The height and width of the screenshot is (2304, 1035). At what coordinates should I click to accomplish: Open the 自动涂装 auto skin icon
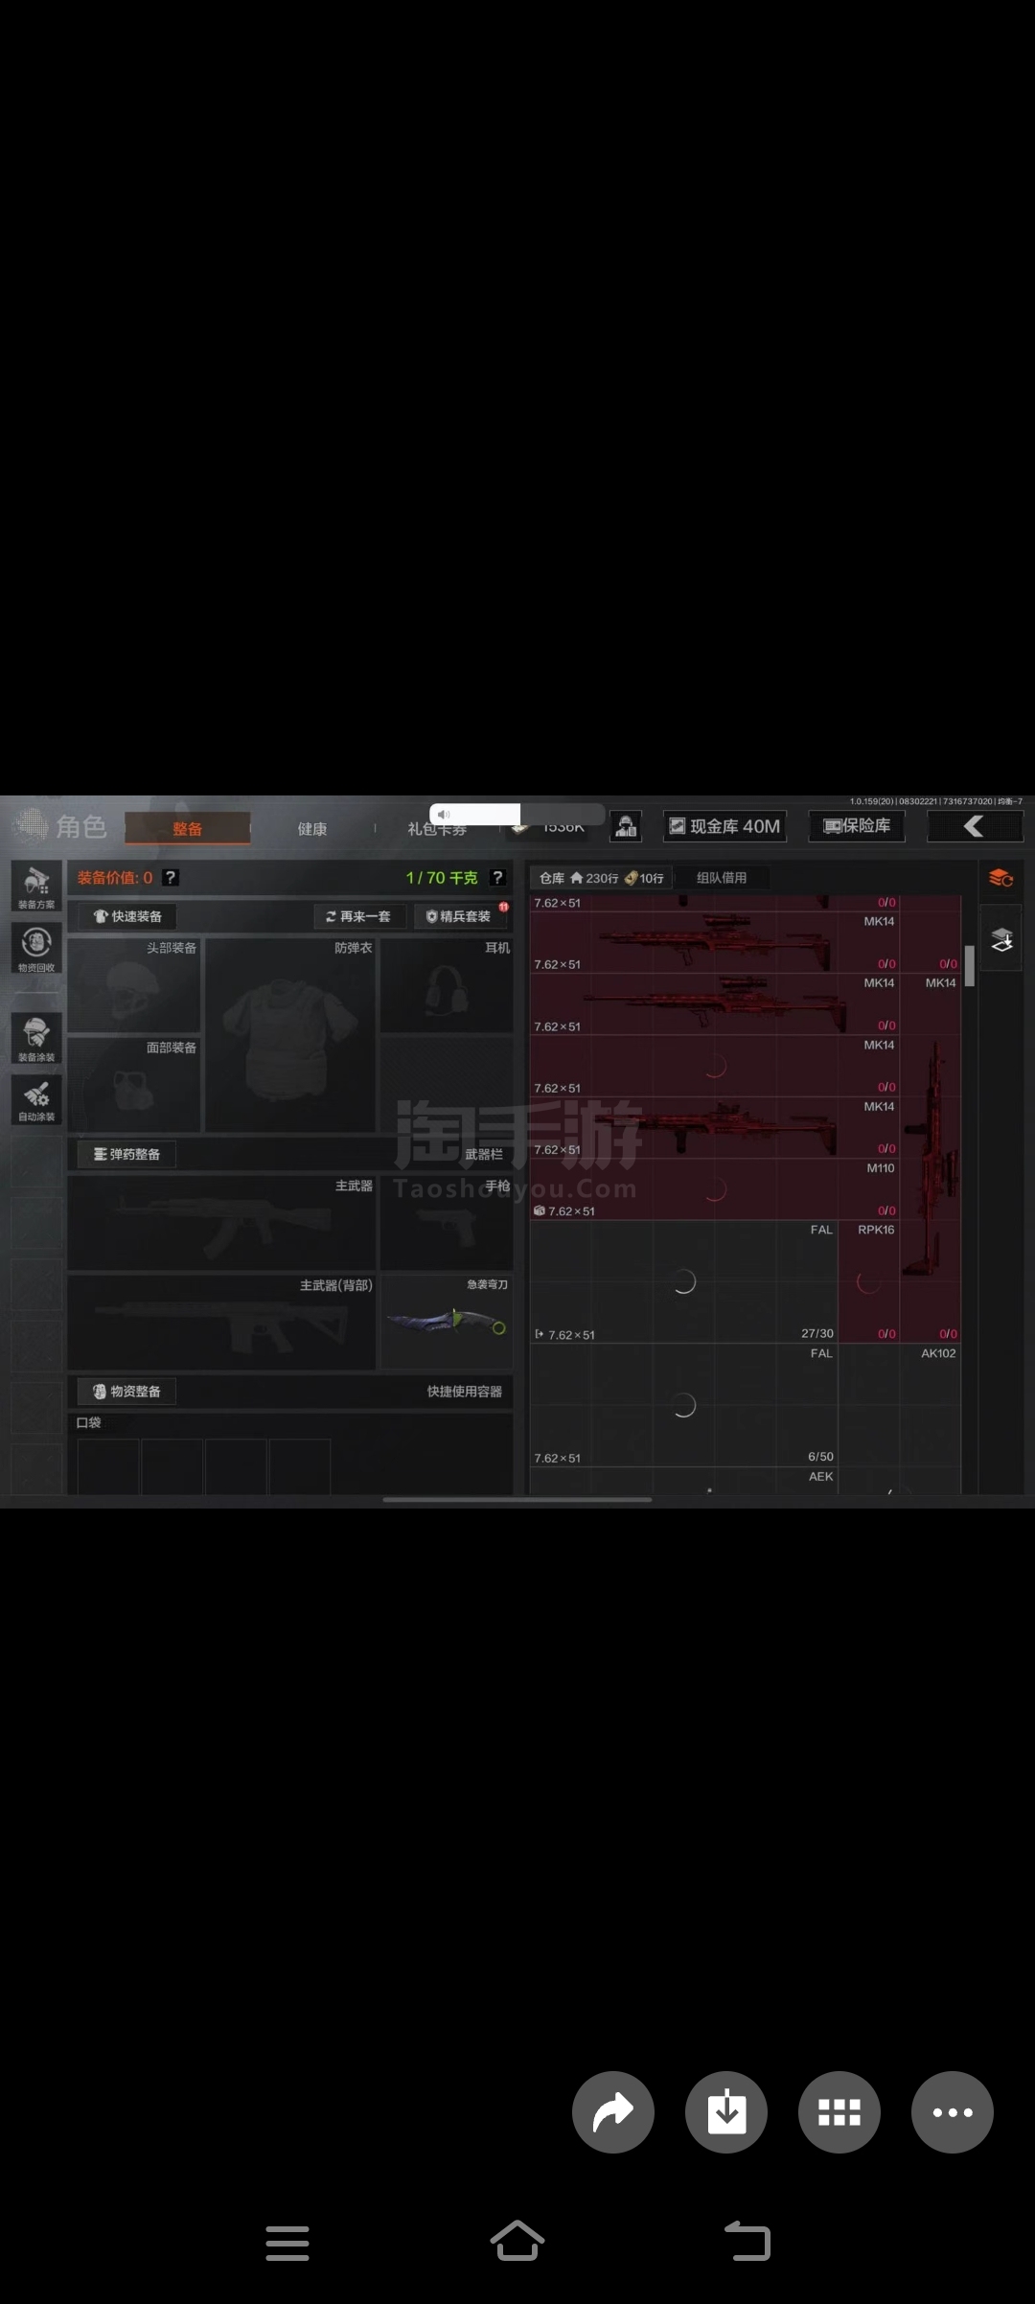click(x=36, y=1098)
